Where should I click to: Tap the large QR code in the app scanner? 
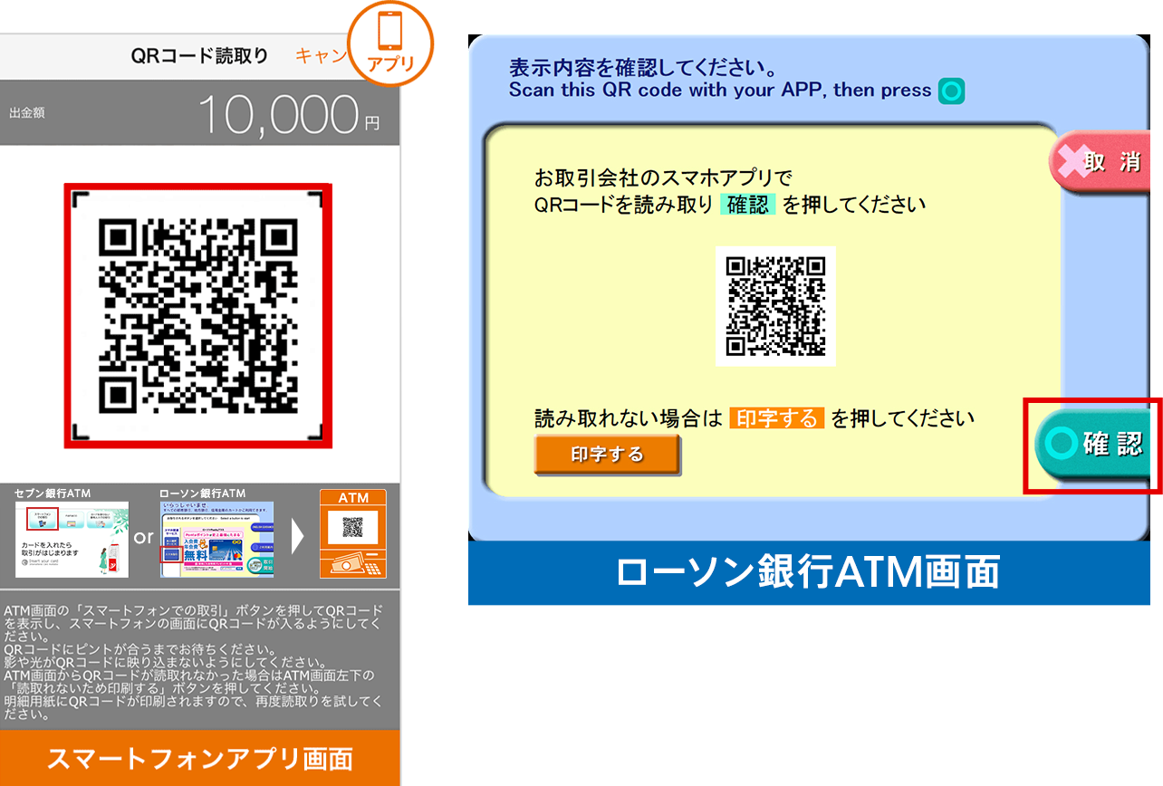[x=197, y=315]
